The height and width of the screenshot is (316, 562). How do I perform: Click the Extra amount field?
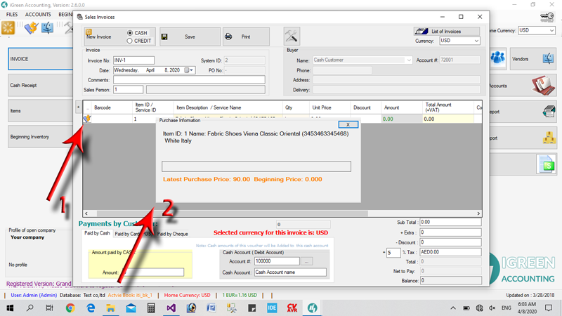coord(450,232)
